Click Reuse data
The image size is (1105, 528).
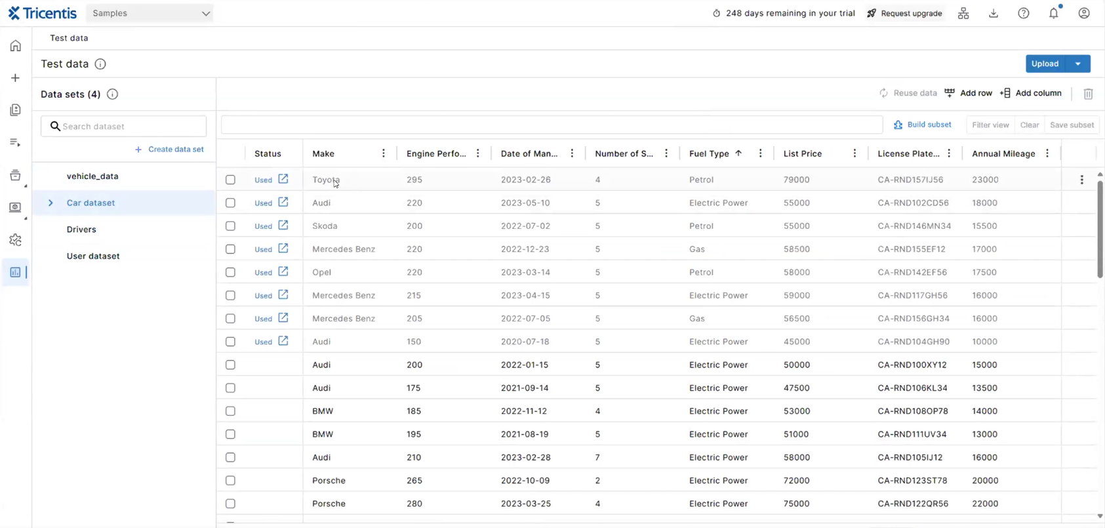pos(908,93)
